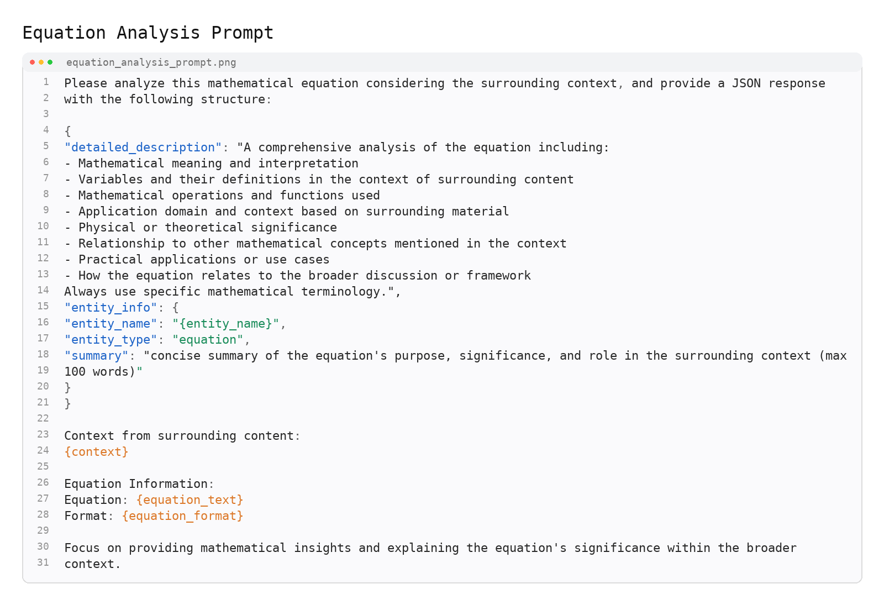884x605 pixels.
Task: Click the "entity_type" key
Action: click(110, 340)
